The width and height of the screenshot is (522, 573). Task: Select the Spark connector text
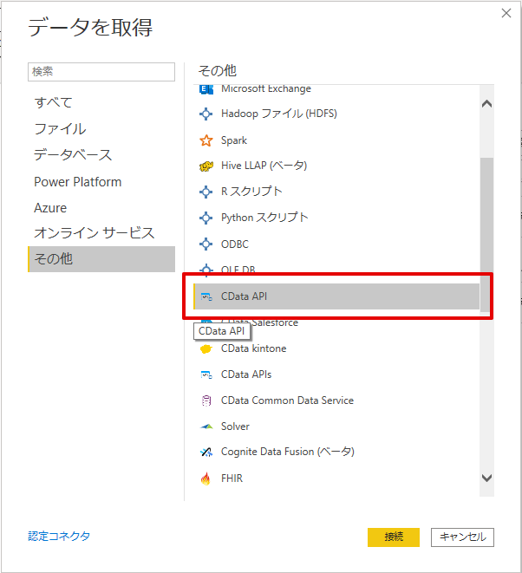[x=234, y=140]
